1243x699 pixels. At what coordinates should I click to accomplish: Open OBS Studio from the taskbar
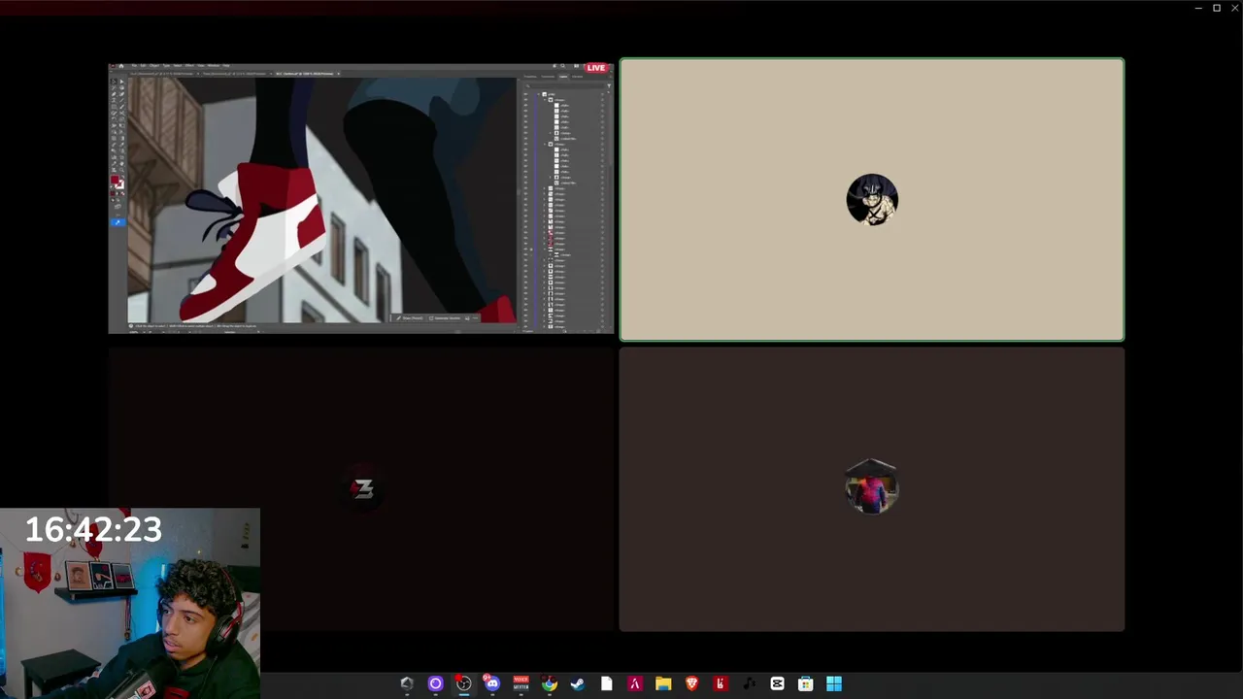coord(464,683)
